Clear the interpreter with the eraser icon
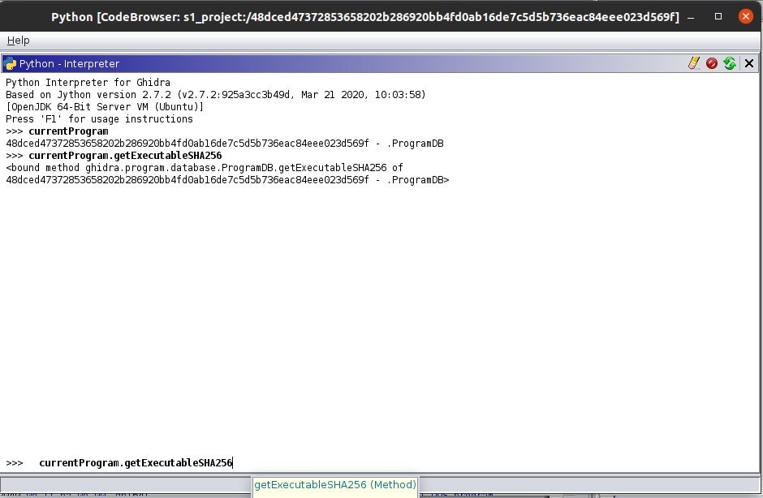Screen dimensions: 763x498 click(x=694, y=63)
